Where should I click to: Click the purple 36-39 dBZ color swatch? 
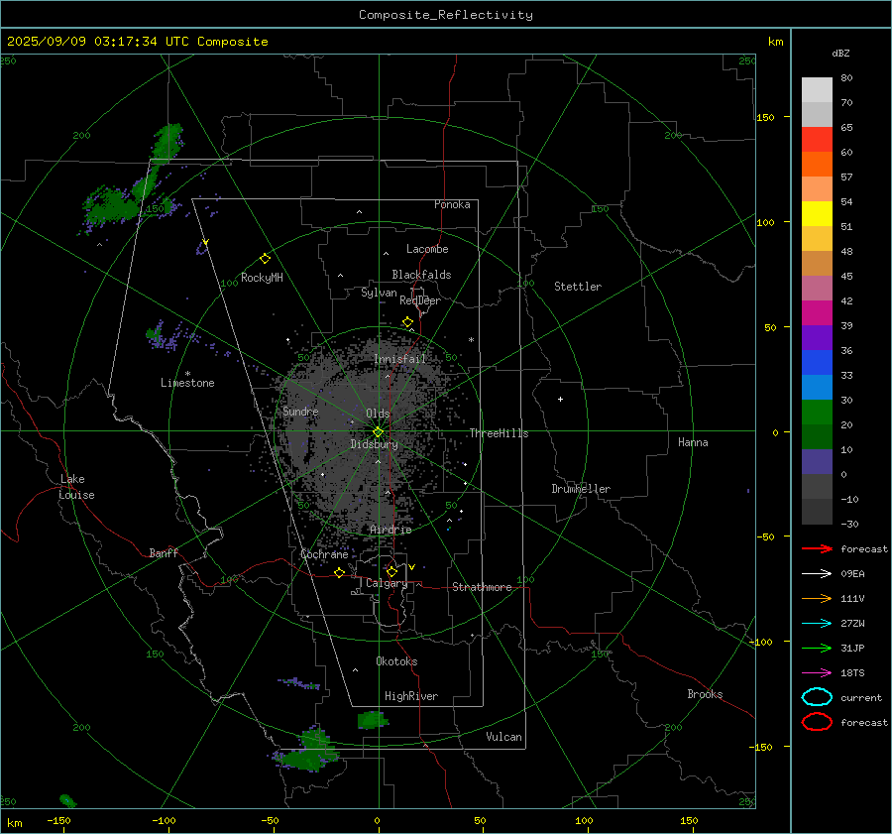tap(817, 337)
